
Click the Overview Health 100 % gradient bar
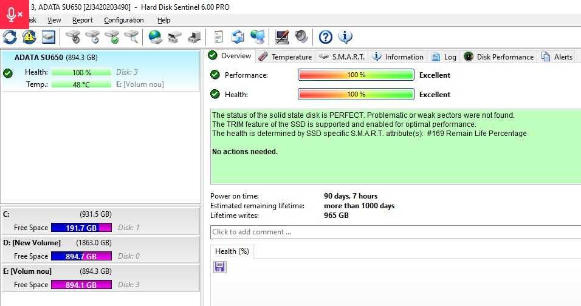356,94
